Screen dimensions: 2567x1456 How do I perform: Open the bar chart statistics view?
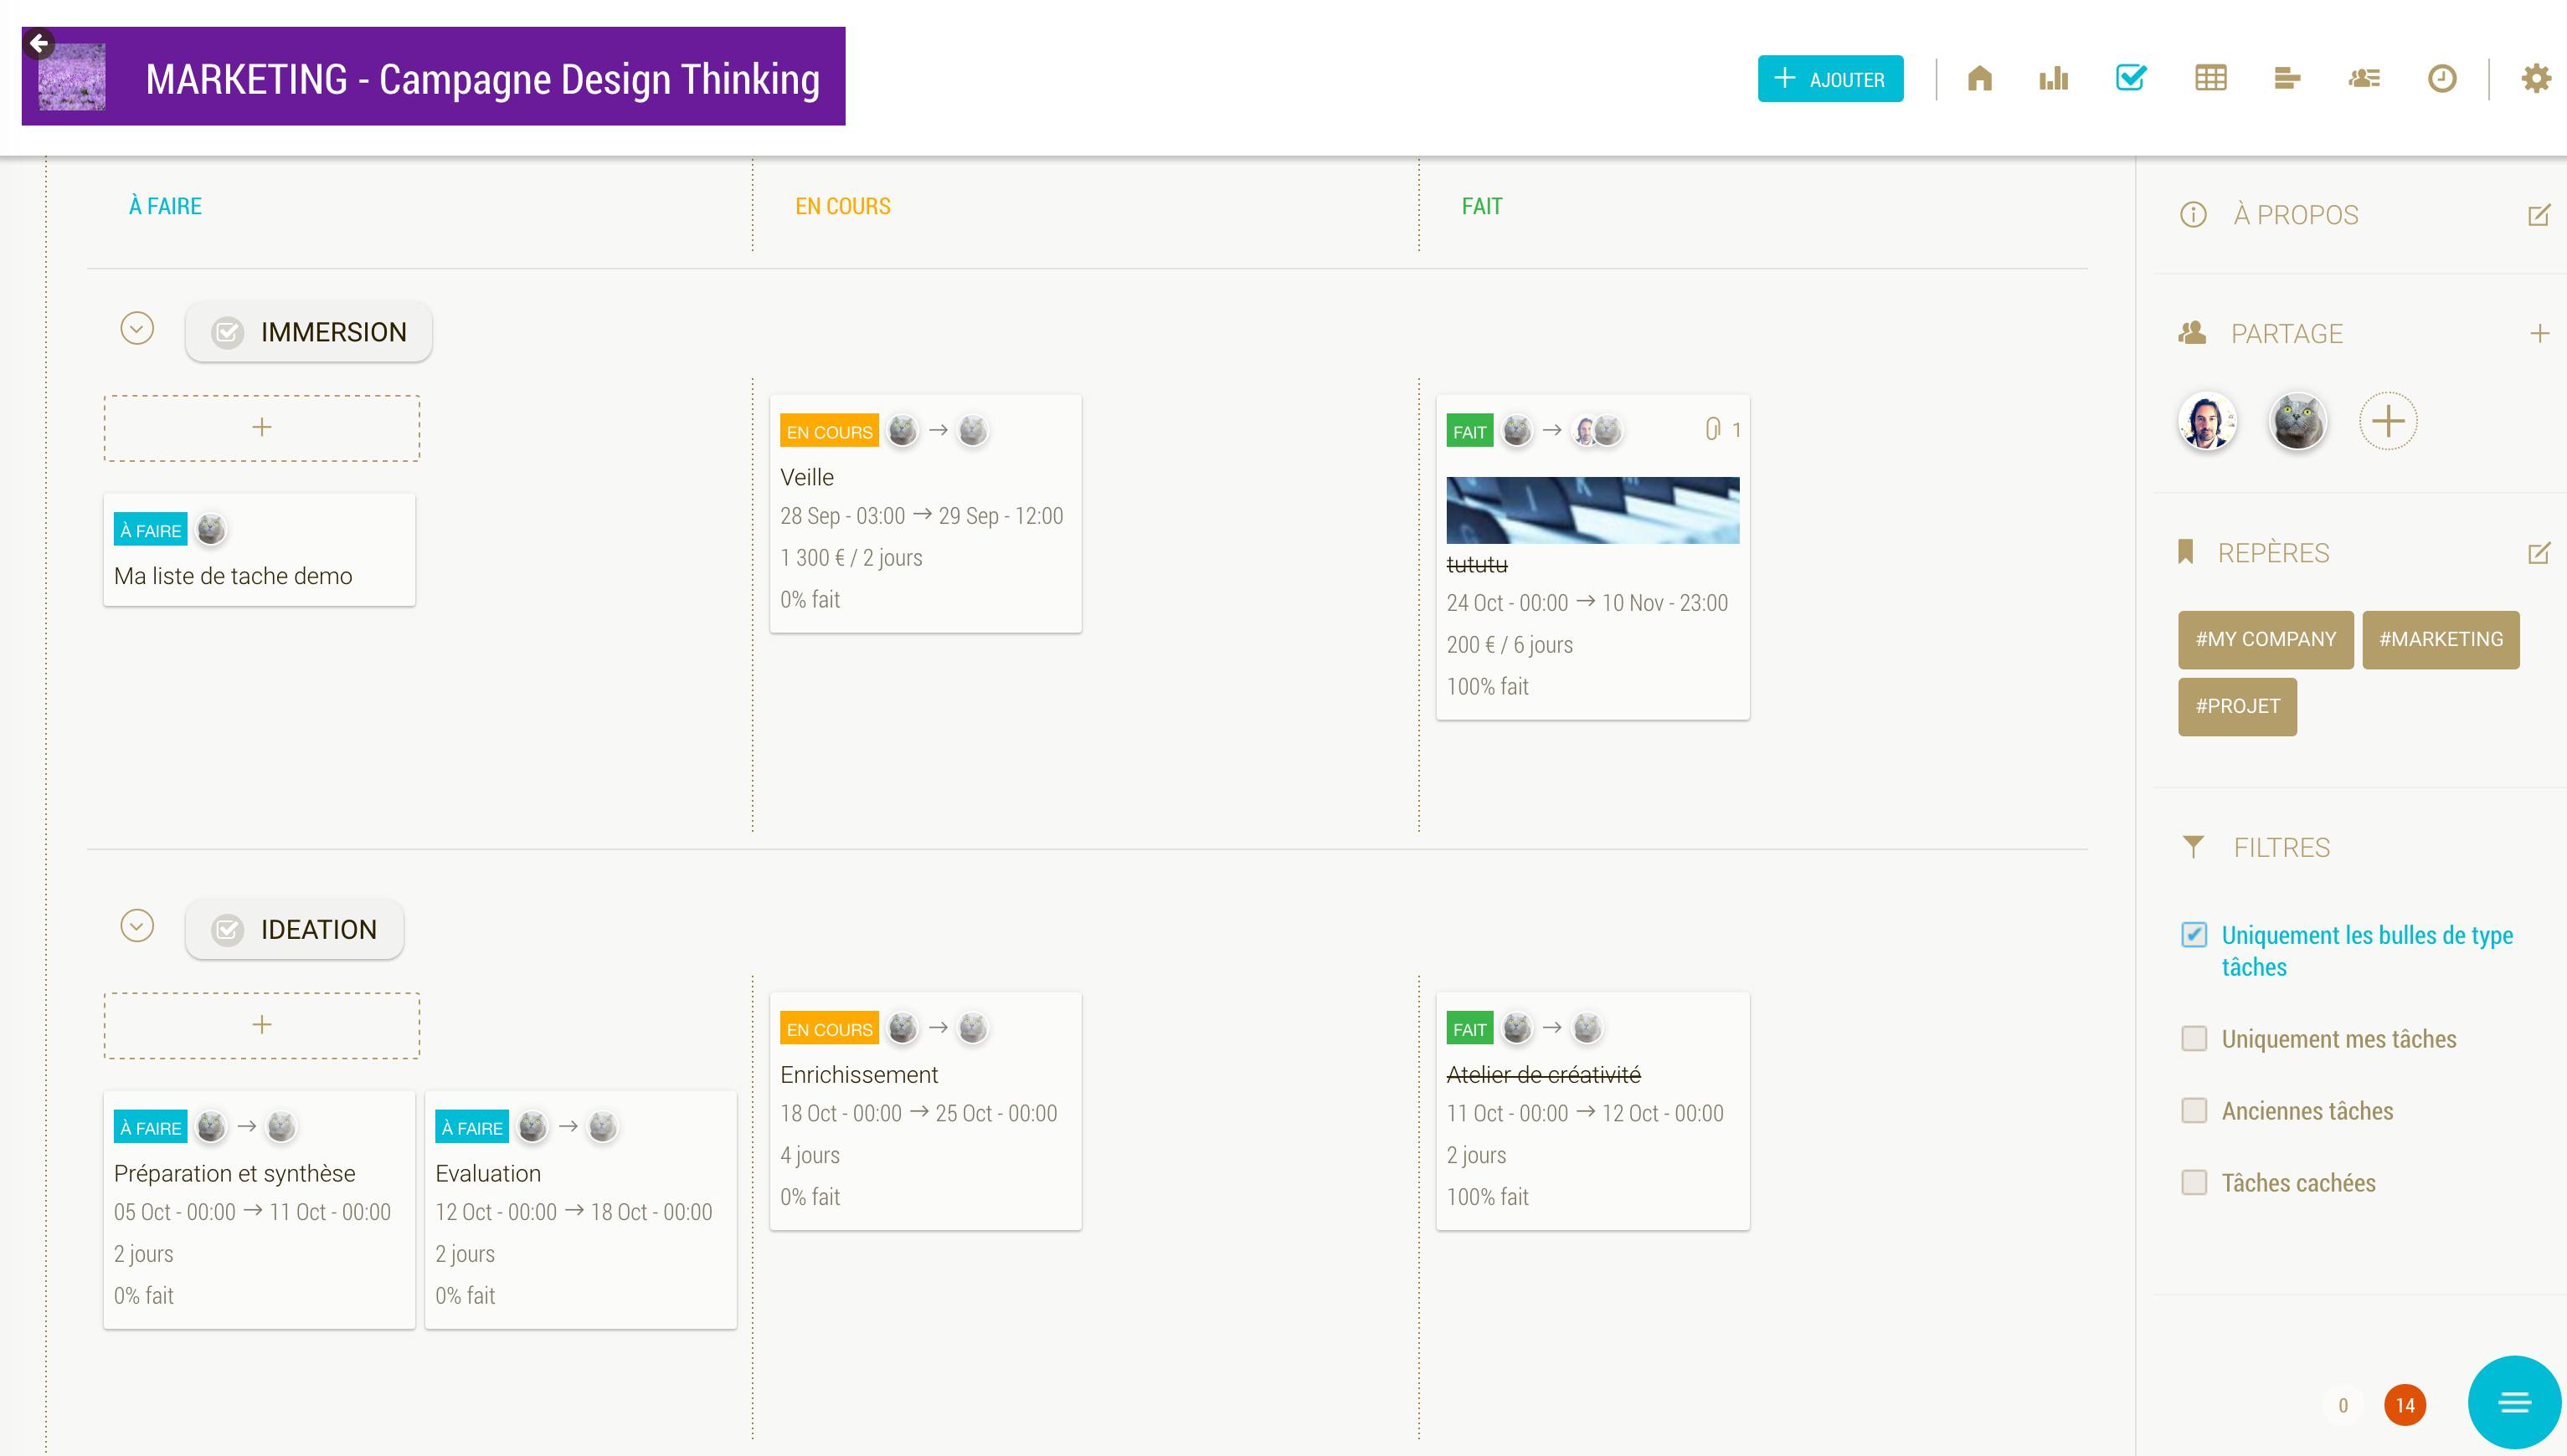coord(2054,79)
